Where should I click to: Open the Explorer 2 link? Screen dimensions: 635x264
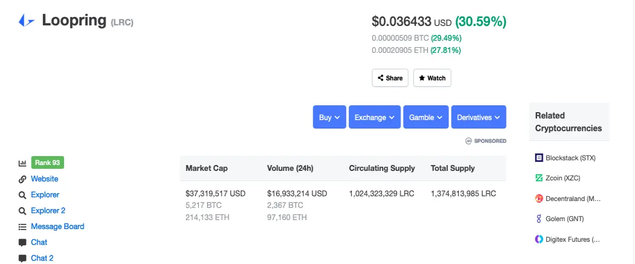(x=48, y=211)
